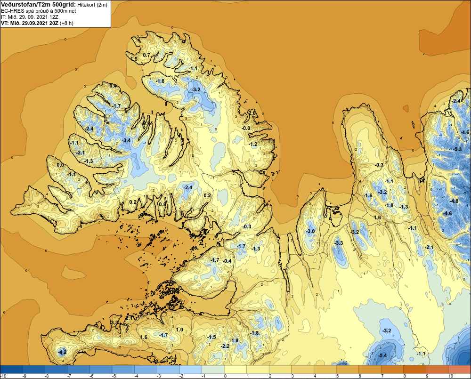The image size is (471, 379).
Task: Click the title "Veðurstofan/T2m 500grid:"
Action: (39, 5)
